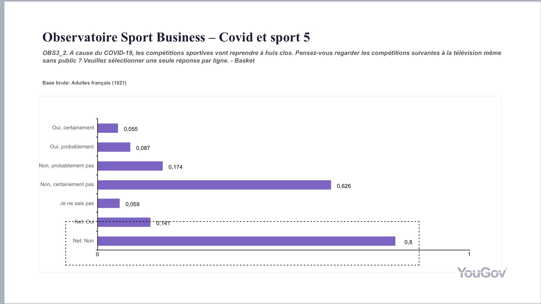The width and height of the screenshot is (541, 304).
Task: Click the axis origin label '0'
Action: [x=97, y=255]
